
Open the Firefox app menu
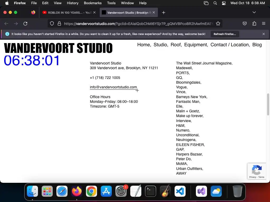coord(20,3)
